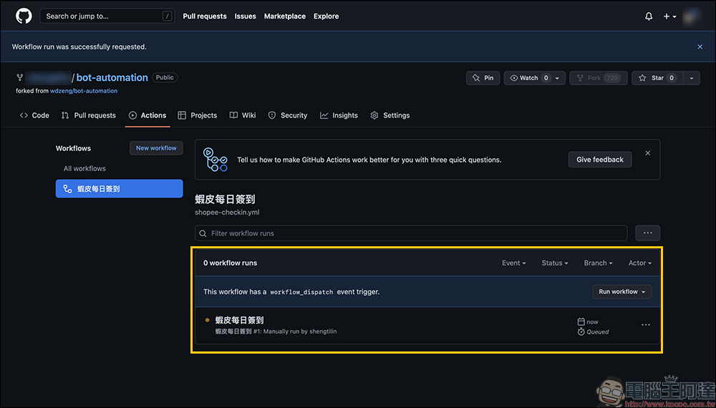This screenshot has height=408, width=716.
Task: Open the notifications bell
Action: (649, 16)
